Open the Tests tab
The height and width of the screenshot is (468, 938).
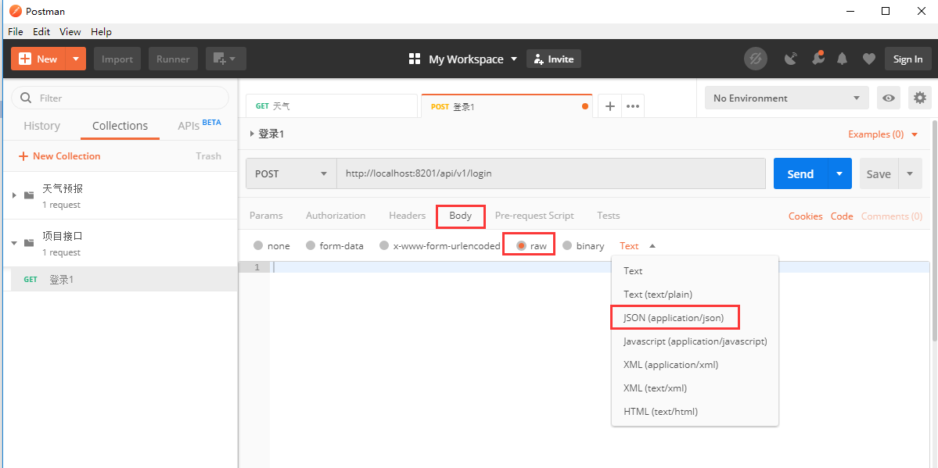pyautogui.click(x=609, y=215)
